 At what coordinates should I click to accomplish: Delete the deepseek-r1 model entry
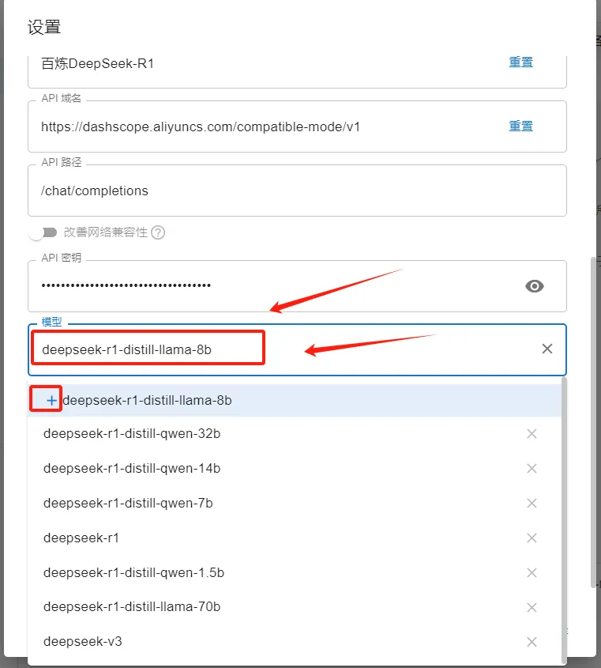pos(532,538)
